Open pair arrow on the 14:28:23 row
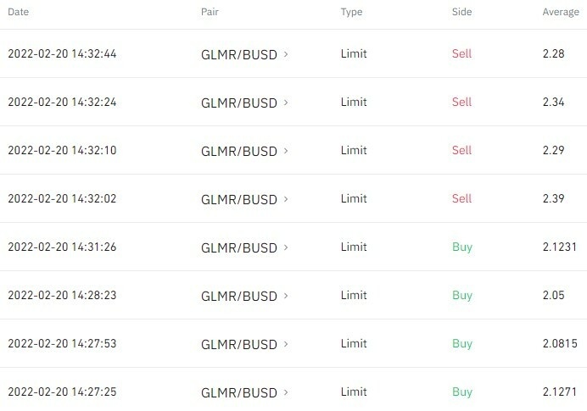This screenshot has width=587, height=411. (x=286, y=296)
